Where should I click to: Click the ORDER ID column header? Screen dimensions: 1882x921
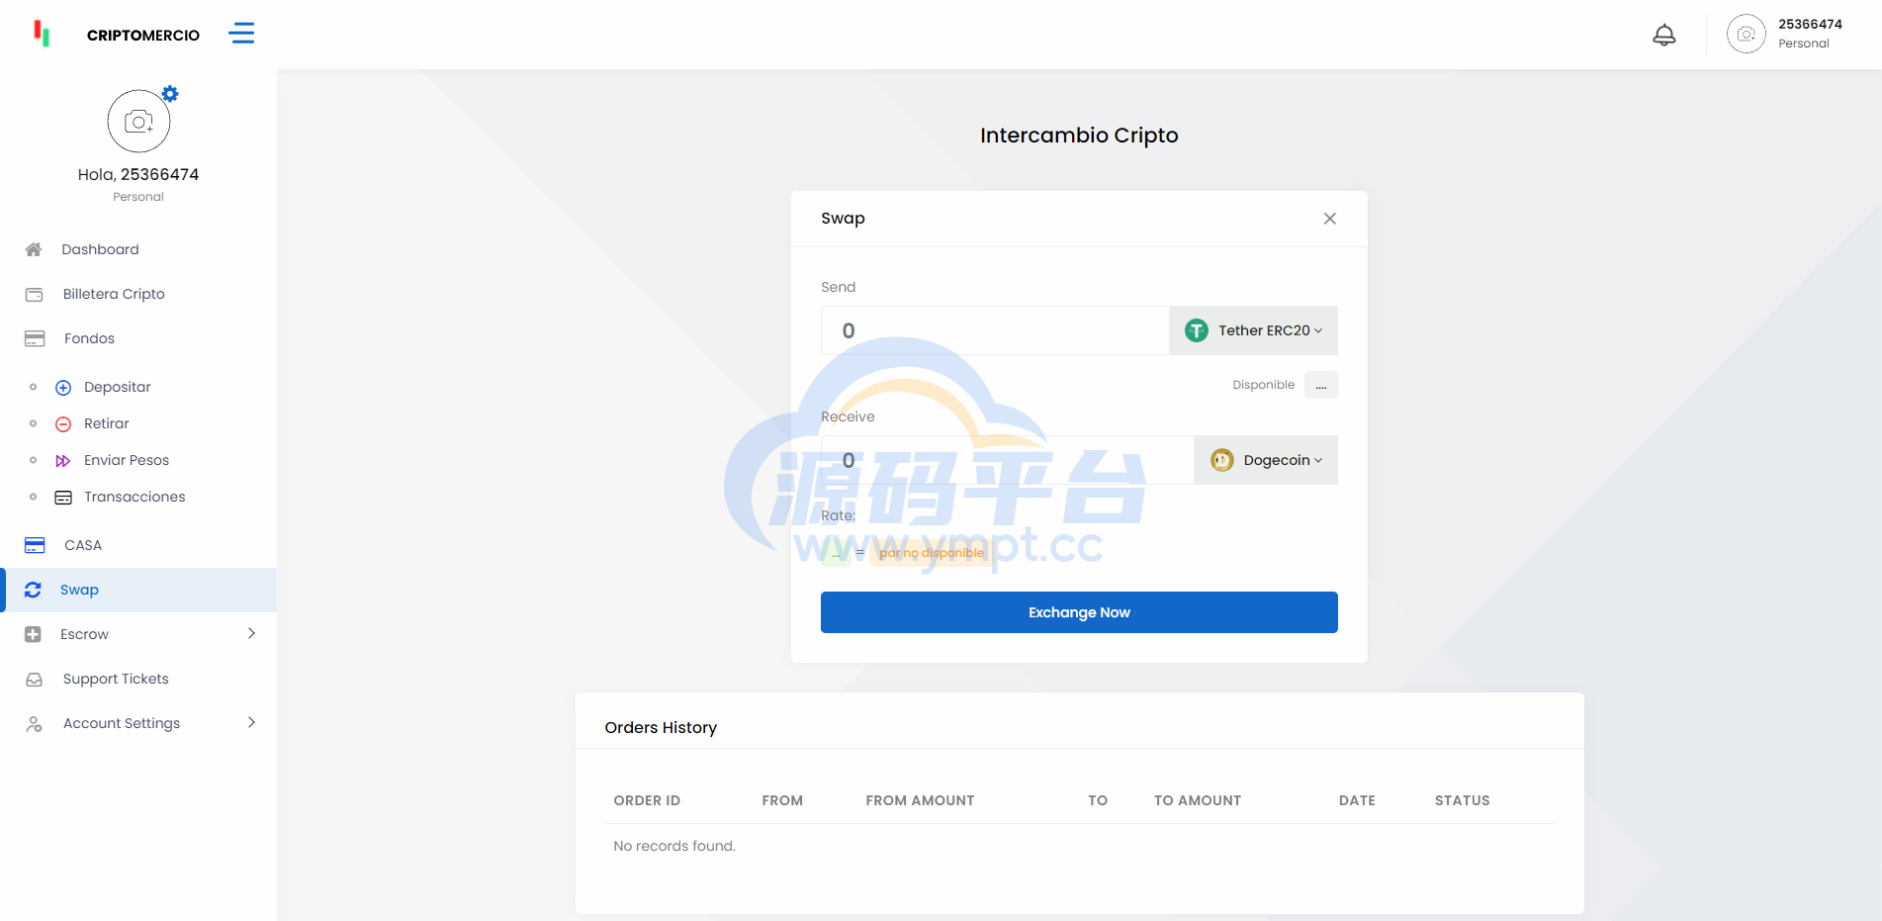[x=647, y=800]
